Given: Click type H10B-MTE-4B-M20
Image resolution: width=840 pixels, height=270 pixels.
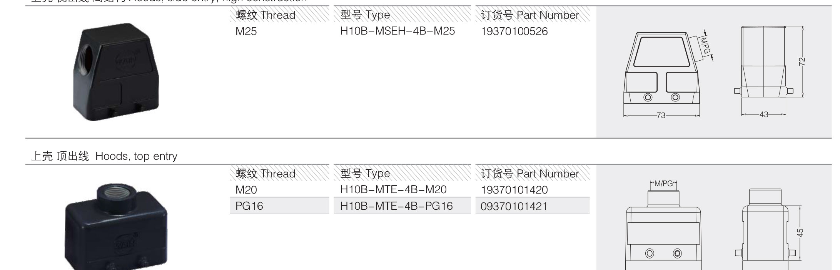Looking at the screenshot, I should pyautogui.click(x=393, y=189).
